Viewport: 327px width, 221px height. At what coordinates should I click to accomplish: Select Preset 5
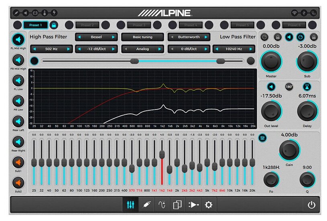(242, 25)
